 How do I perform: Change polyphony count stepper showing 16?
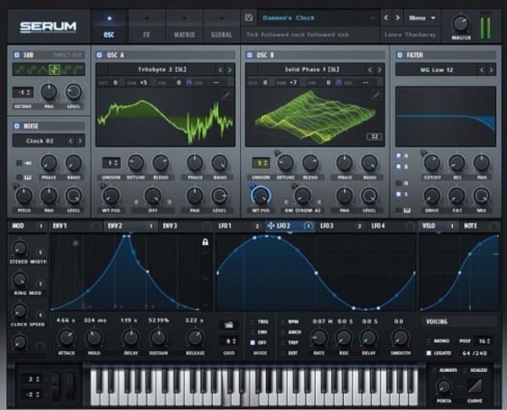click(483, 341)
